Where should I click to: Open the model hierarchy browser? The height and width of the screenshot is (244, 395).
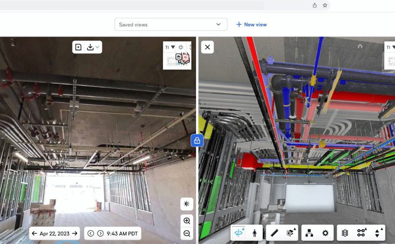[310, 232]
